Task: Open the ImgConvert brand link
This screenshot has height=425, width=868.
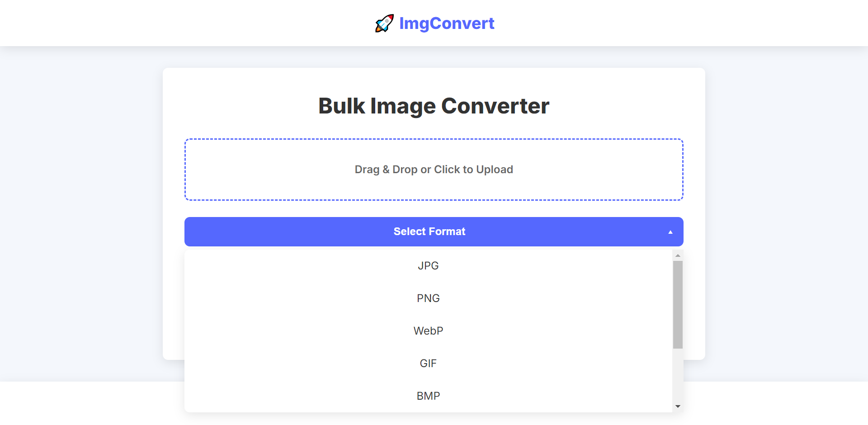Action: 447,23
